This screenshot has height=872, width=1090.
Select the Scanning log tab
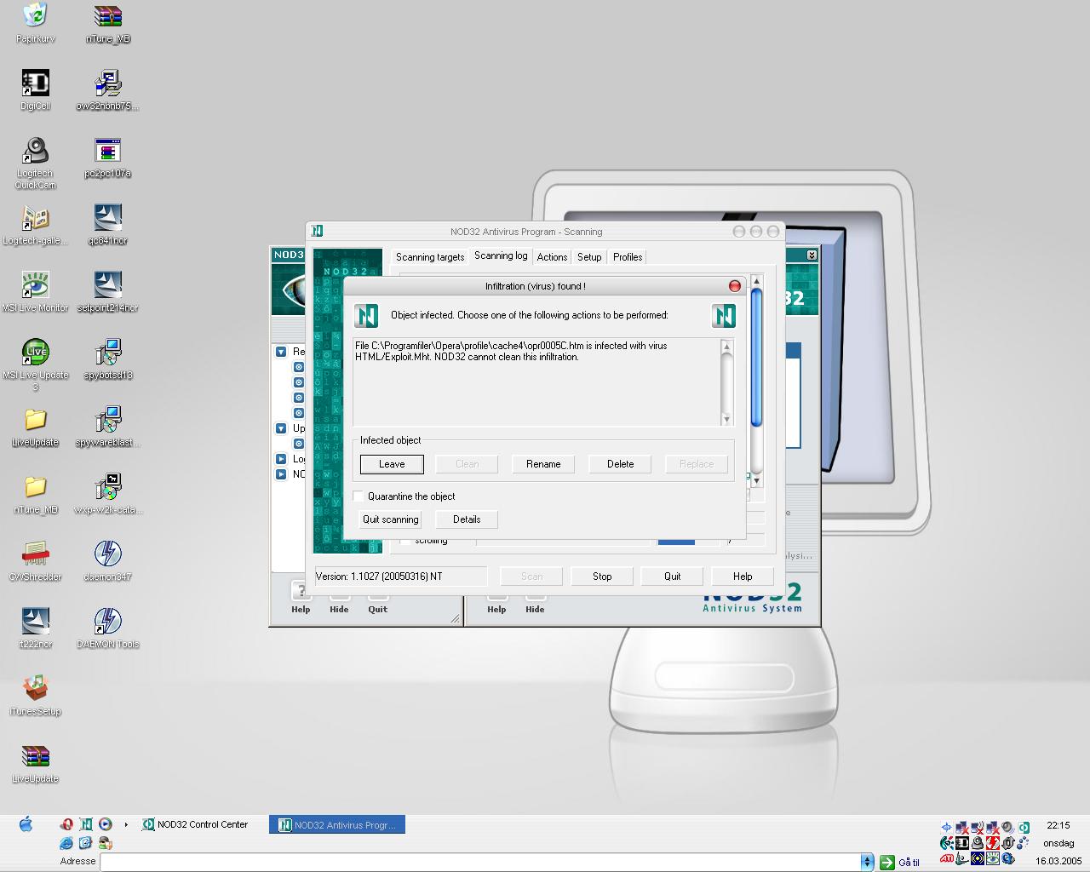point(501,255)
